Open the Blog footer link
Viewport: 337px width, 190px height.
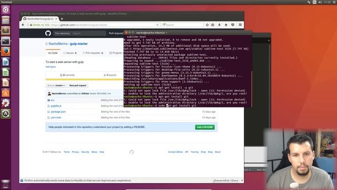(x=210, y=152)
